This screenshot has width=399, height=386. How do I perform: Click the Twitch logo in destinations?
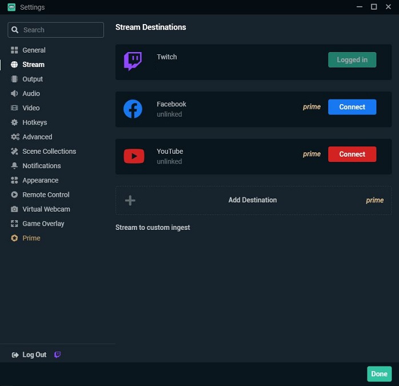tap(133, 61)
